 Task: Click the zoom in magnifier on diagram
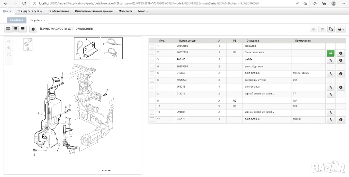[9, 42]
